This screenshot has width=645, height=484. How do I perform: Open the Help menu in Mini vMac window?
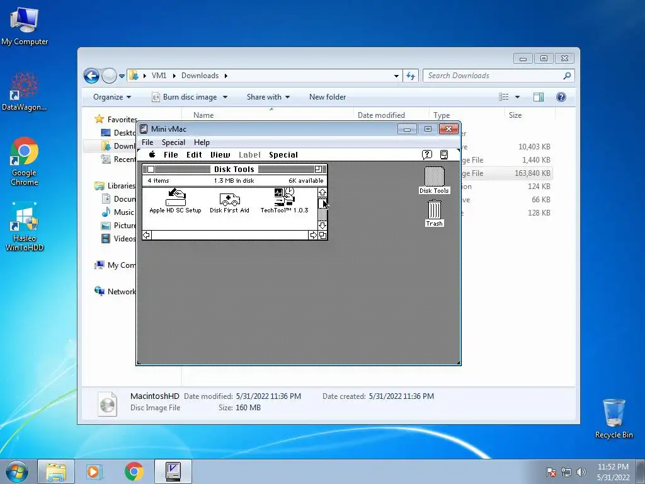pyautogui.click(x=202, y=142)
